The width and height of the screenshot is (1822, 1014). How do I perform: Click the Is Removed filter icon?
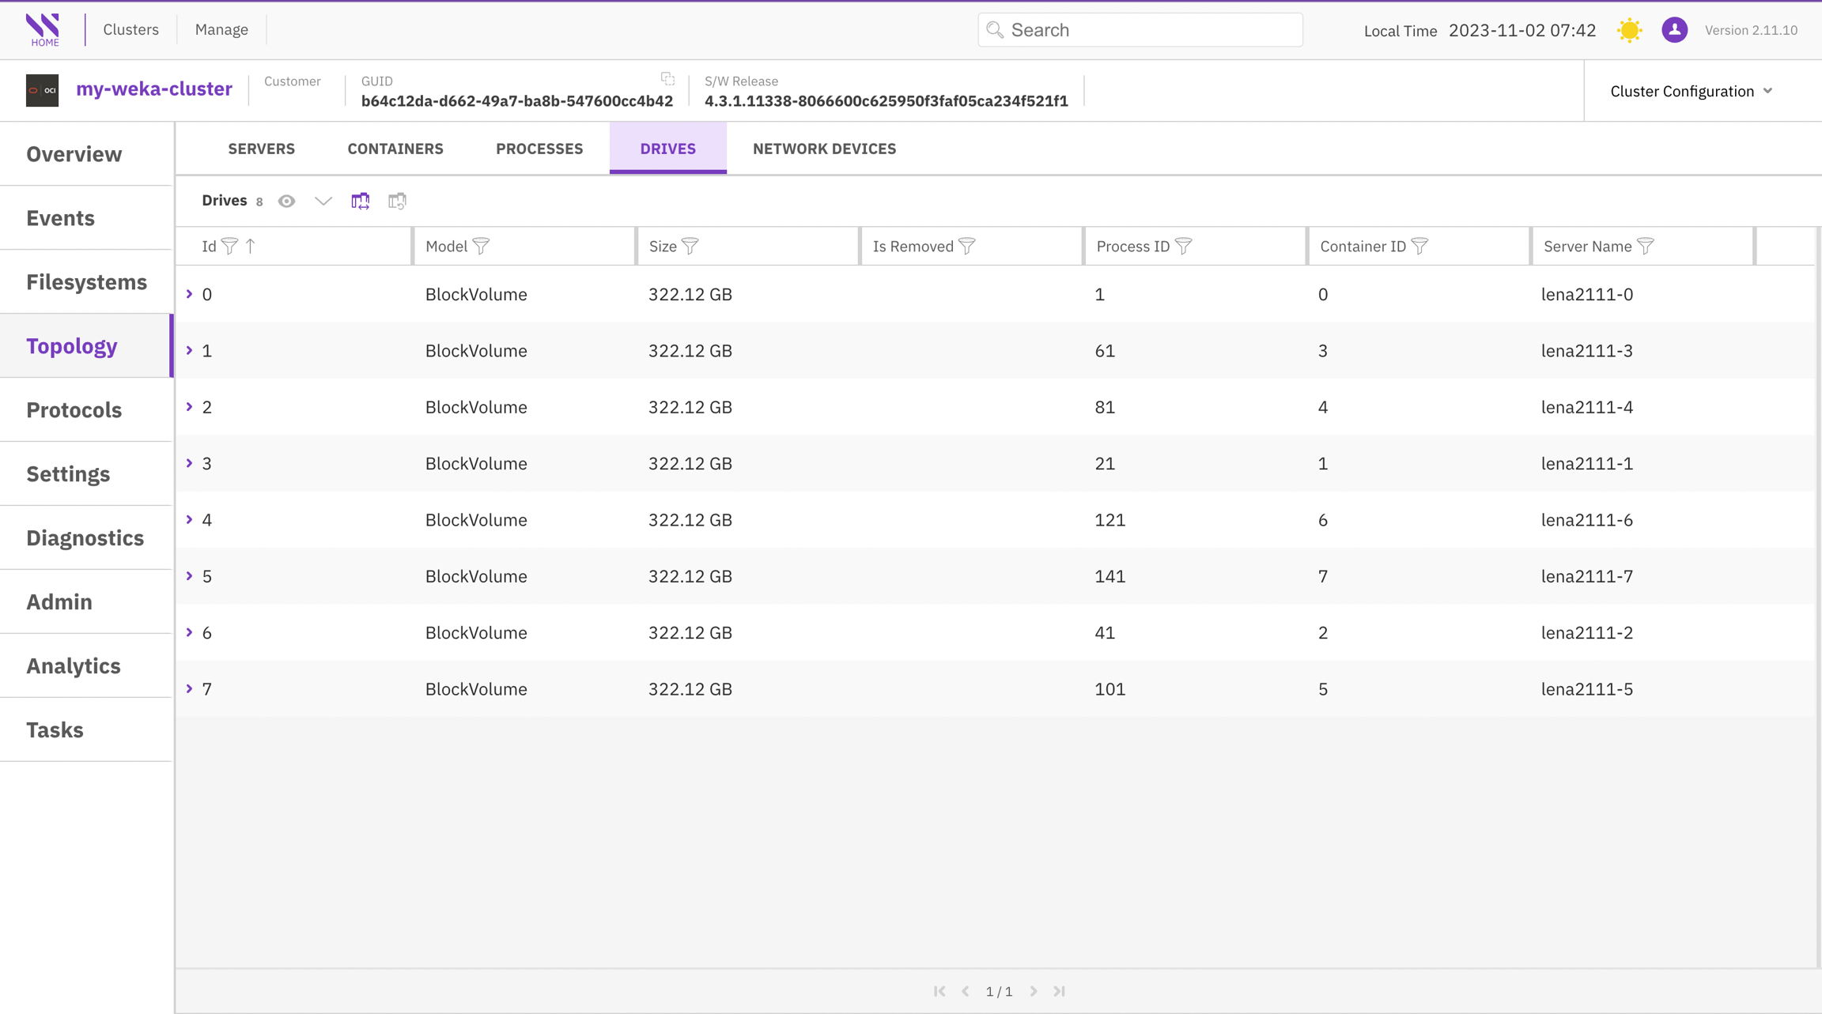tap(966, 247)
